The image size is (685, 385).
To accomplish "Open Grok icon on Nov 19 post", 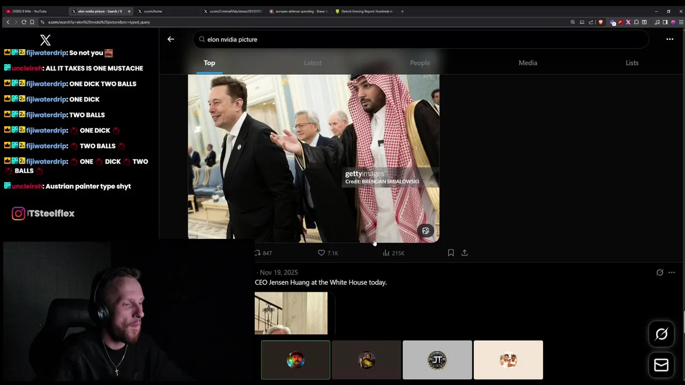I will tap(660, 272).
